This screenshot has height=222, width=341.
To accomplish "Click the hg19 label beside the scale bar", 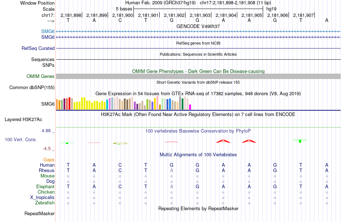I will coord(271,9).
